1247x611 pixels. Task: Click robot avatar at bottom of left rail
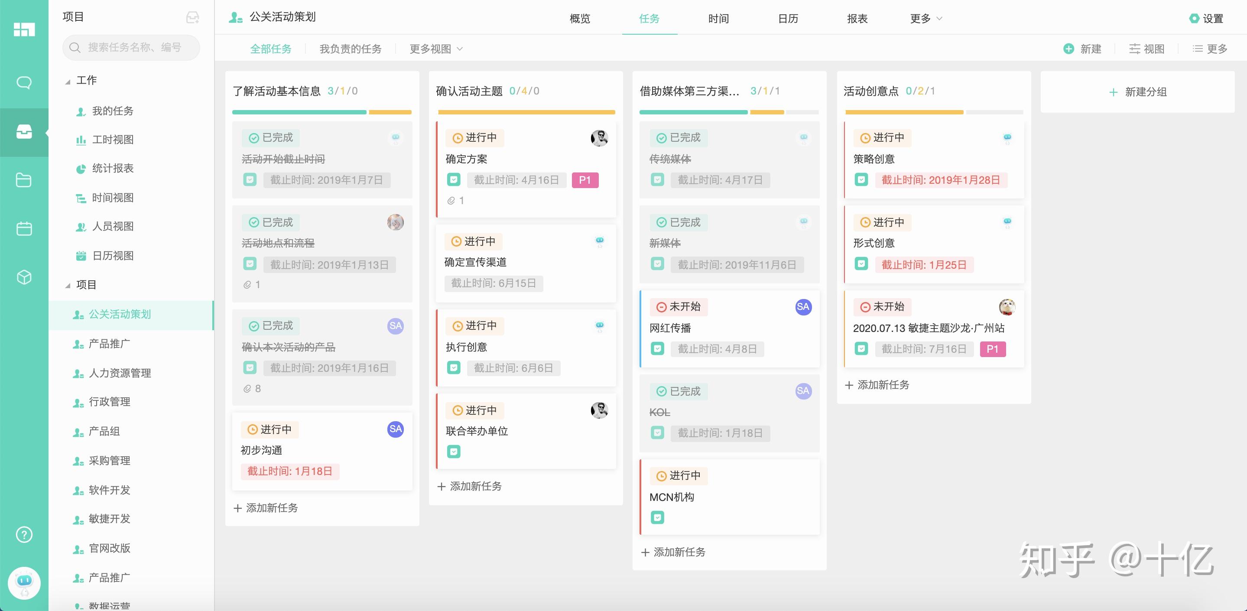(24, 582)
